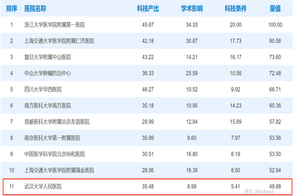Click value 16.80 in 学术影响
This screenshot has height=196, width=294.
pyautogui.click(x=192, y=154)
